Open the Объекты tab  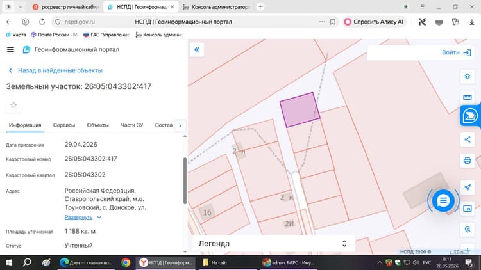click(x=98, y=125)
